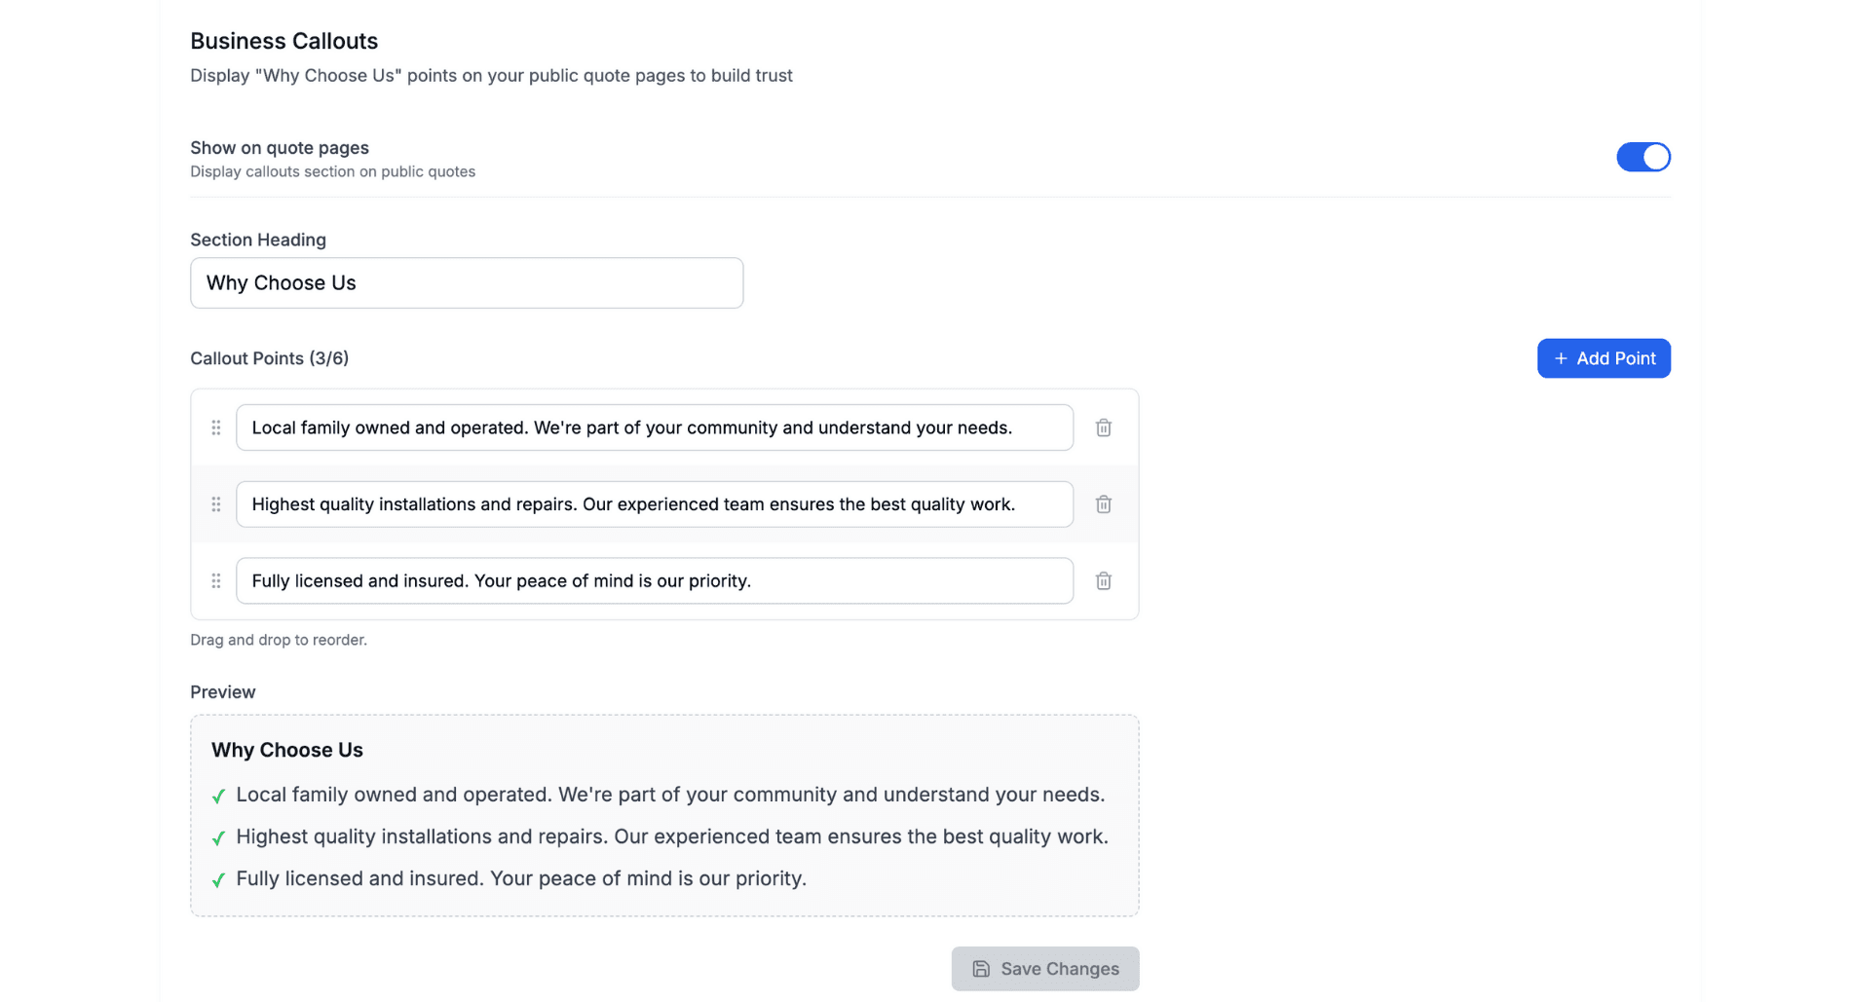Click the "Why Choose Us" preview heading
The width and height of the screenshot is (1851, 1002).
(x=286, y=750)
